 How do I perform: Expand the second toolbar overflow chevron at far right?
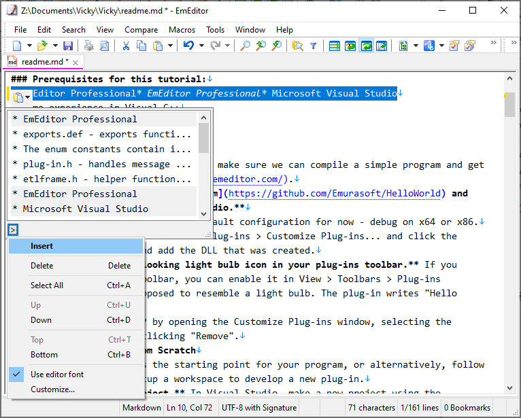(514, 42)
